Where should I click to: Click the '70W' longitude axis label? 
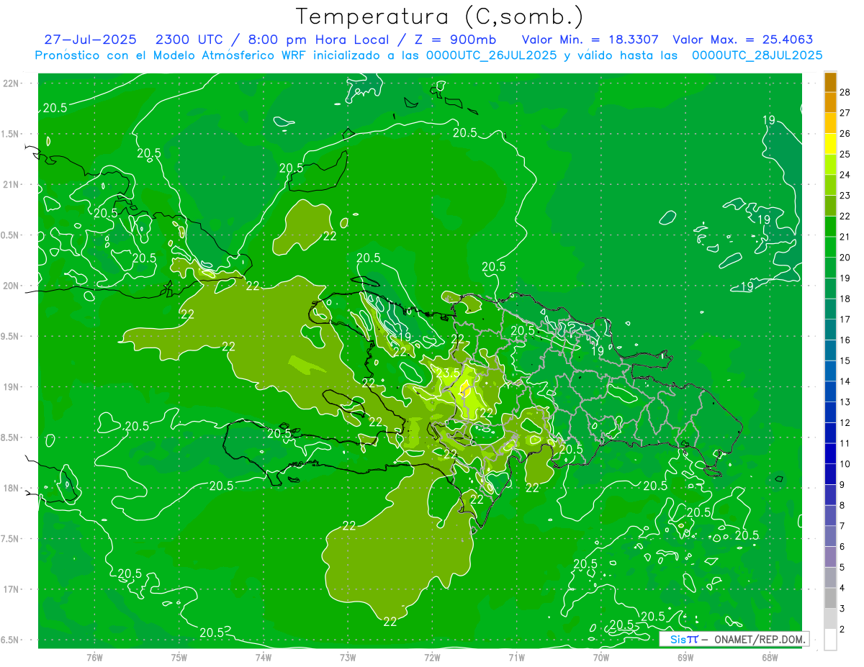(x=601, y=657)
